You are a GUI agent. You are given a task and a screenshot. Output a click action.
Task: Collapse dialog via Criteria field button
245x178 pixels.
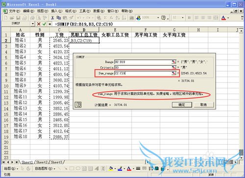pos(173,67)
